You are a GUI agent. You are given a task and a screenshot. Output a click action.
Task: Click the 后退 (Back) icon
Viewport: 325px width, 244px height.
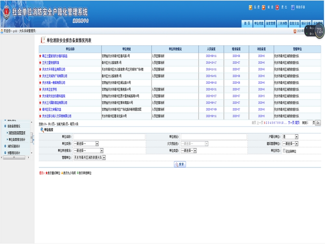[x=250, y=7]
